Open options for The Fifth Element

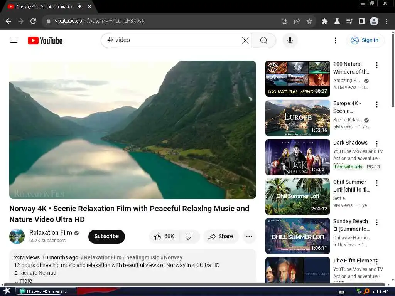pyautogui.click(x=376, y=261)
